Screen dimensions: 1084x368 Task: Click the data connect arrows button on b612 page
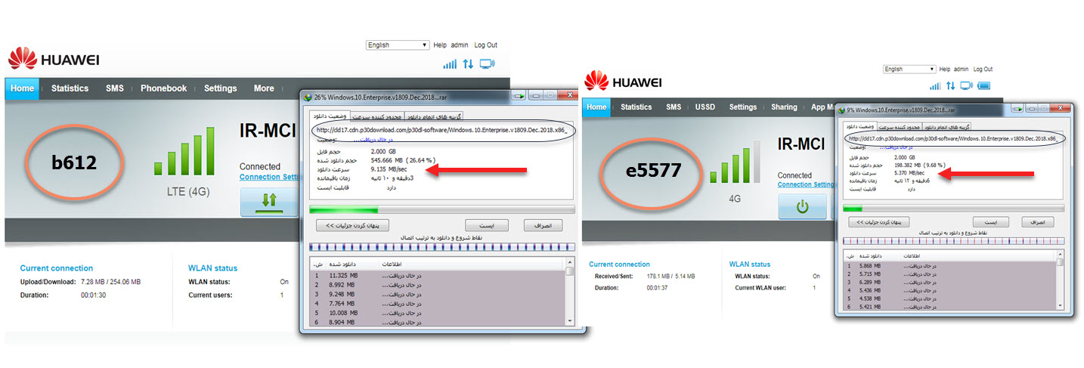click(270, 203)
